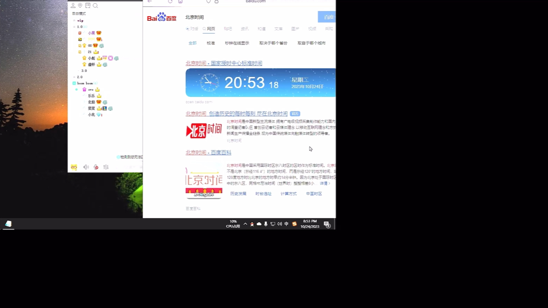Open the message list icon in chat panel

click(88, 6)
